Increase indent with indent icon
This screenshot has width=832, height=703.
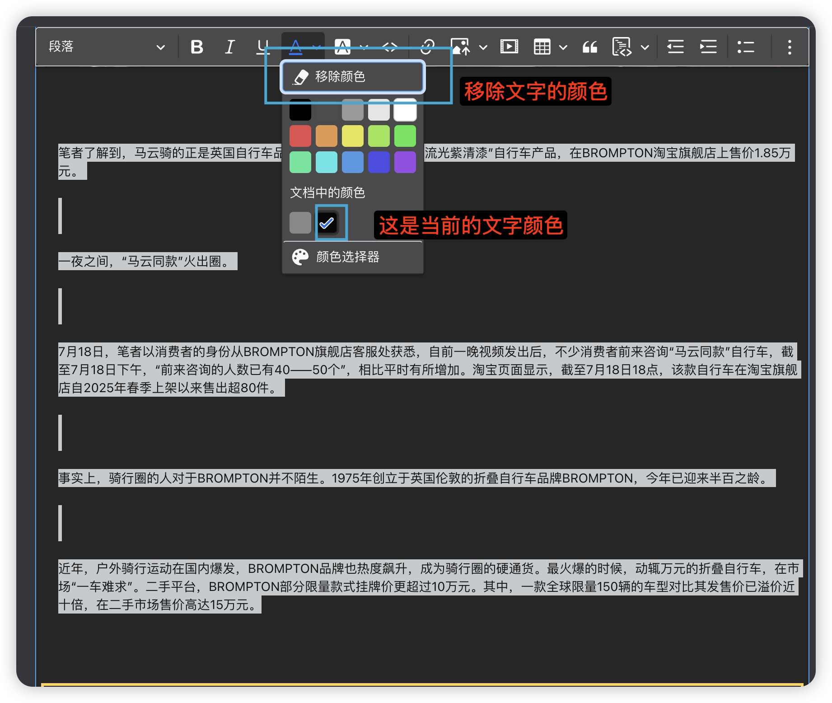pos(708,47)
